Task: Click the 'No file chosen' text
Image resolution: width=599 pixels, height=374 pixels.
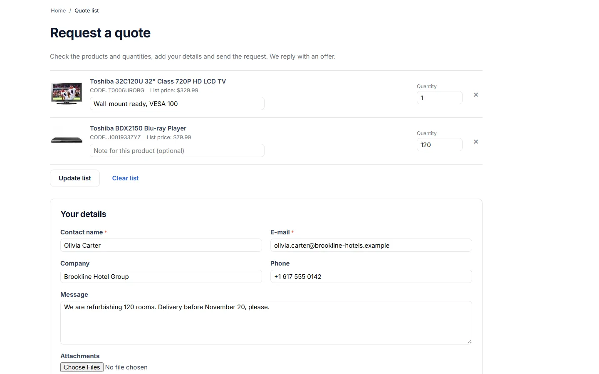Action: tap(126, 367)
